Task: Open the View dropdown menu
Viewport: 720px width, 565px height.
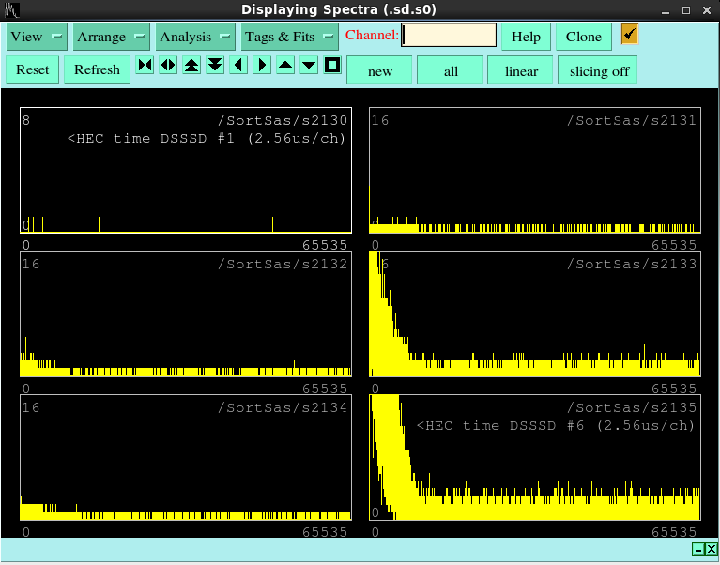Action: coord(37,38)
